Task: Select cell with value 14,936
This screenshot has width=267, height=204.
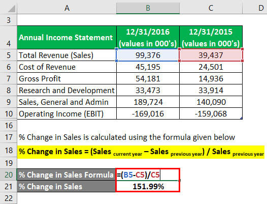Action: click(211, 79)
